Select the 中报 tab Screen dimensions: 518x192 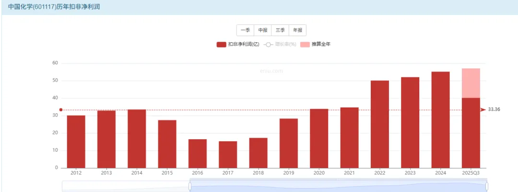click(263, 30)
